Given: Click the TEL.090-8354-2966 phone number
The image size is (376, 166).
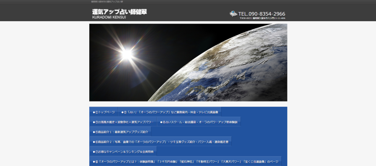Looking at the screenshot, I should [261, 14].
